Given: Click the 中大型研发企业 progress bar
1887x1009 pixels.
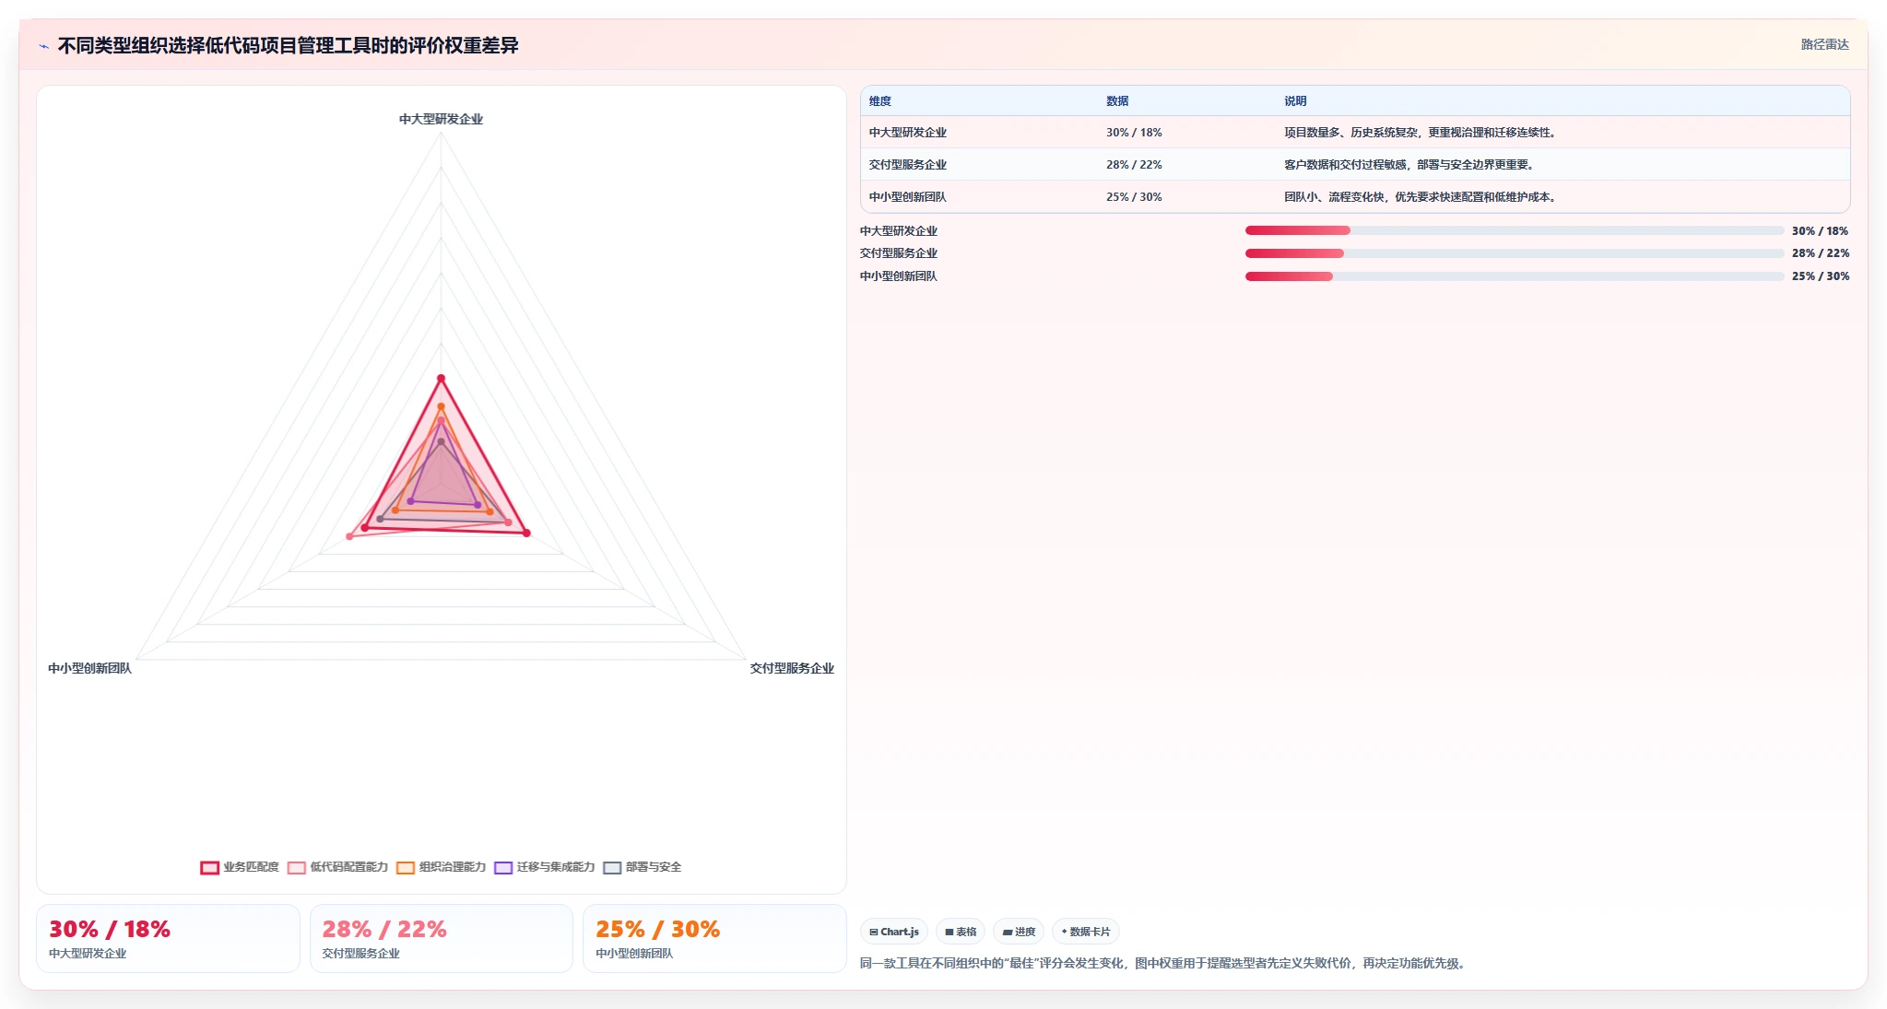Looking at the screenshot, I should point(1515,230).
